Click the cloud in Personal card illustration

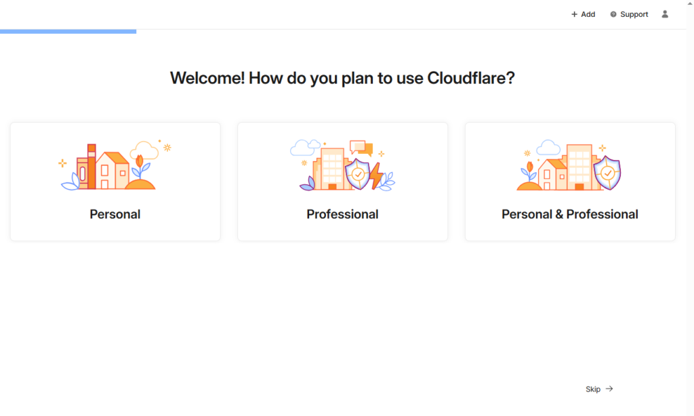144,150
